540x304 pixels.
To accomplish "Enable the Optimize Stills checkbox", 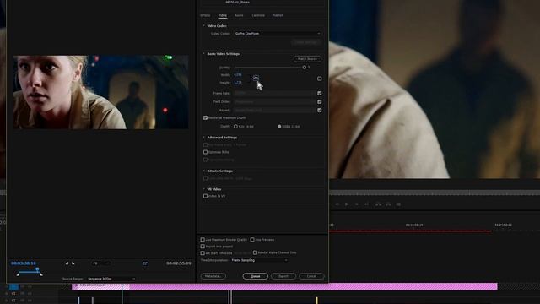I will click(205, 152).
